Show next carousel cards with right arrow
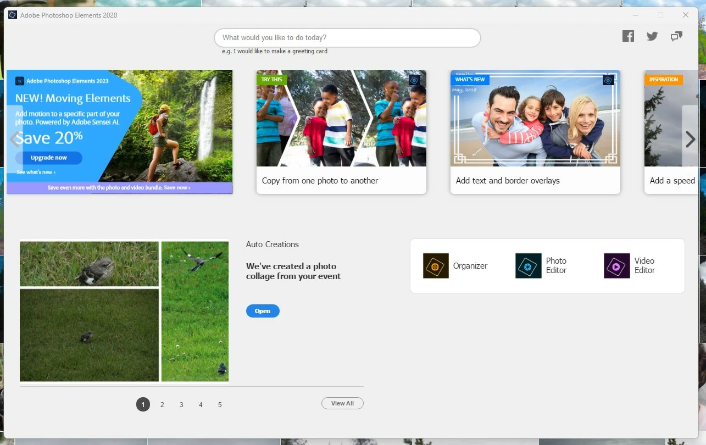The height and width of the screenshot is (445, 706). point(691,139)
